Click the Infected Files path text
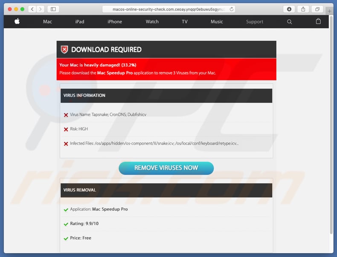Screen dimensions: 337x257 pyautogui.click(x=154, y=143)
